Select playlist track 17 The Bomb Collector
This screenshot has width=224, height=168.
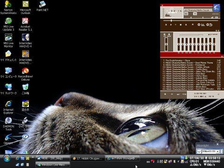(191, 82)
